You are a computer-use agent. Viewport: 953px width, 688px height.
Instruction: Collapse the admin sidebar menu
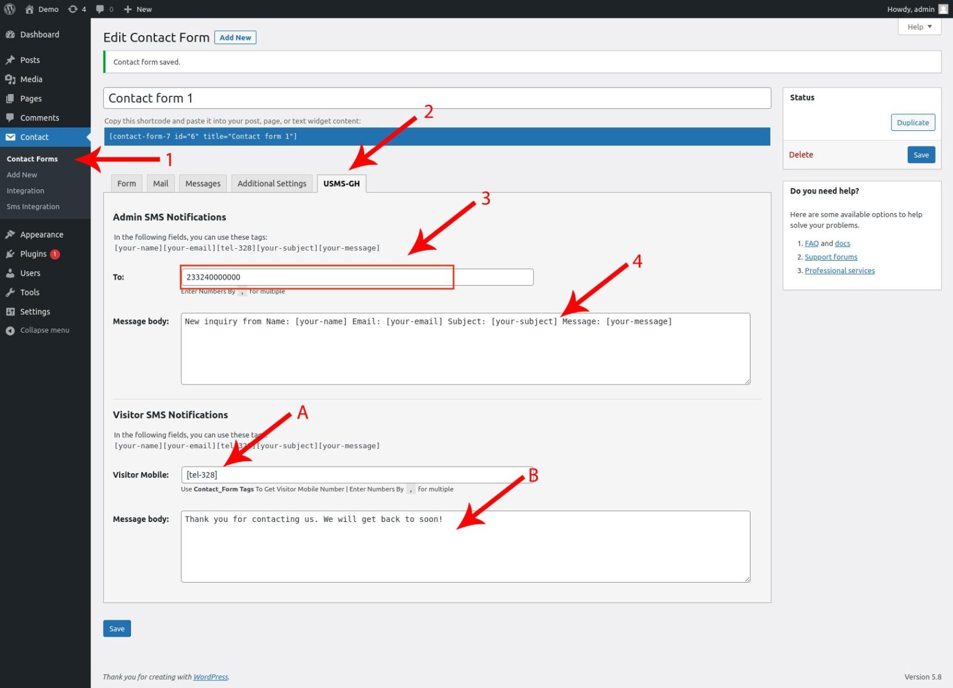click(44, 330)
